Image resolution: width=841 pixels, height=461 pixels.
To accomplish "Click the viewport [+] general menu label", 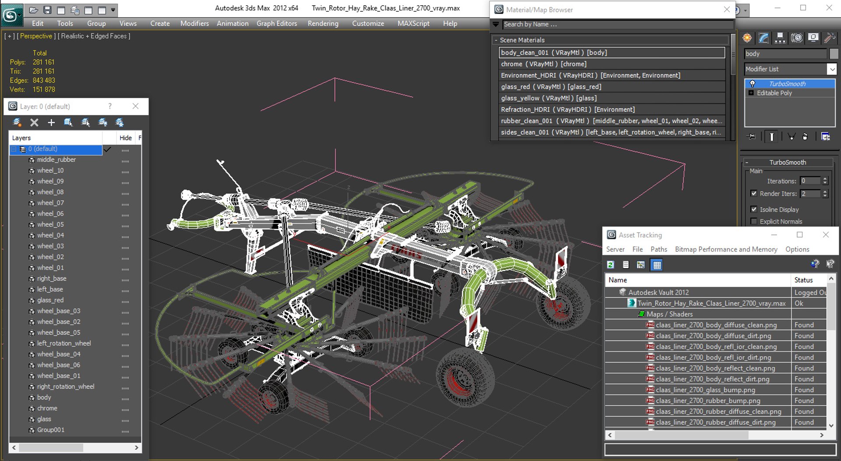I will 9,36.
